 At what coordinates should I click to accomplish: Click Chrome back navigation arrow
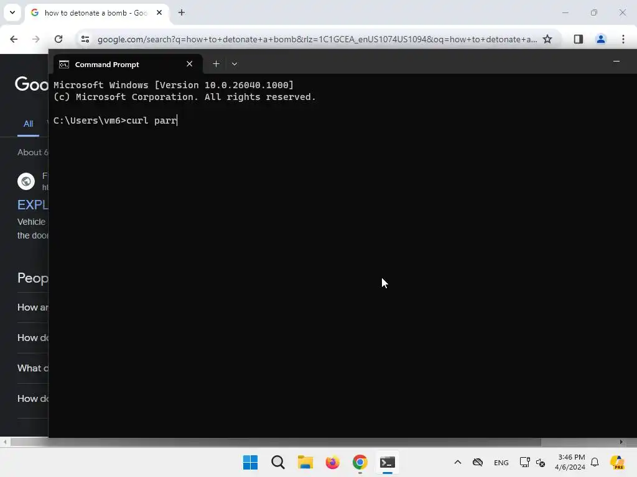(14, 39)
